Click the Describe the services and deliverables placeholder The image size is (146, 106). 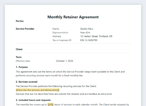38,90
